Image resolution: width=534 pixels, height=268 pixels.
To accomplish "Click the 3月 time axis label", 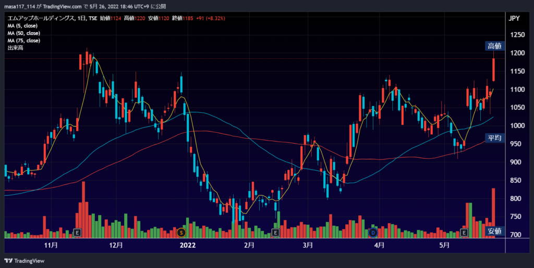I will tap(308, 245).
